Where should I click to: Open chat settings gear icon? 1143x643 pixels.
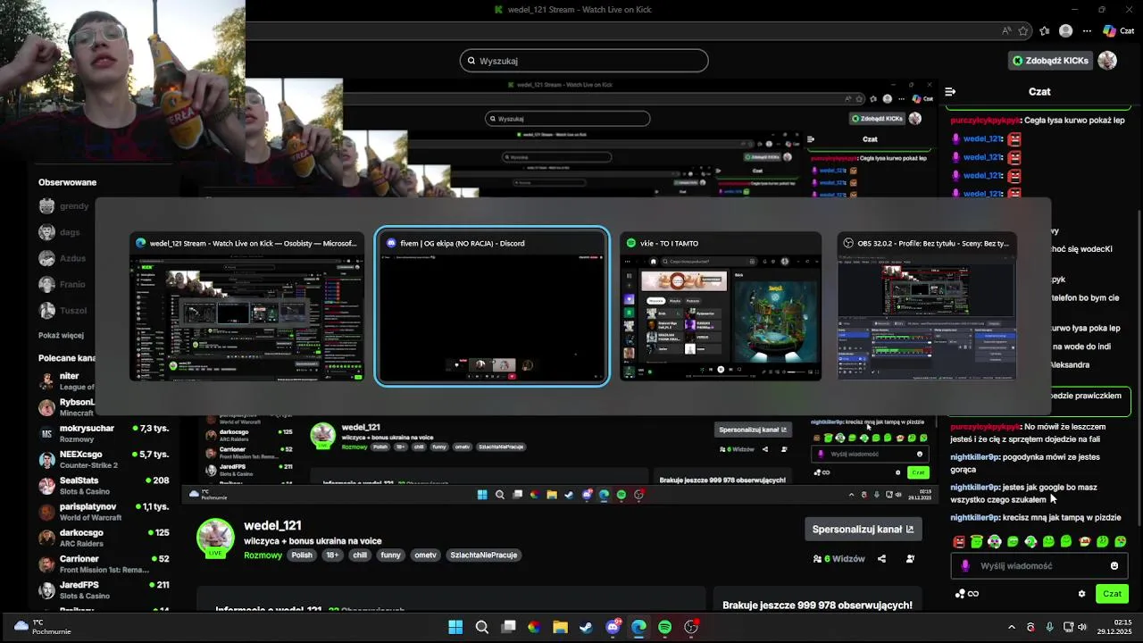(1081, 594)
